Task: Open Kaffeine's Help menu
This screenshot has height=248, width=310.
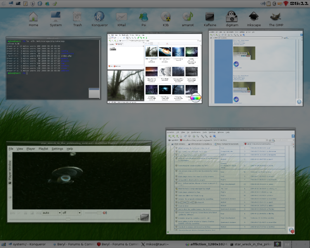Action: tap(70, 149)
